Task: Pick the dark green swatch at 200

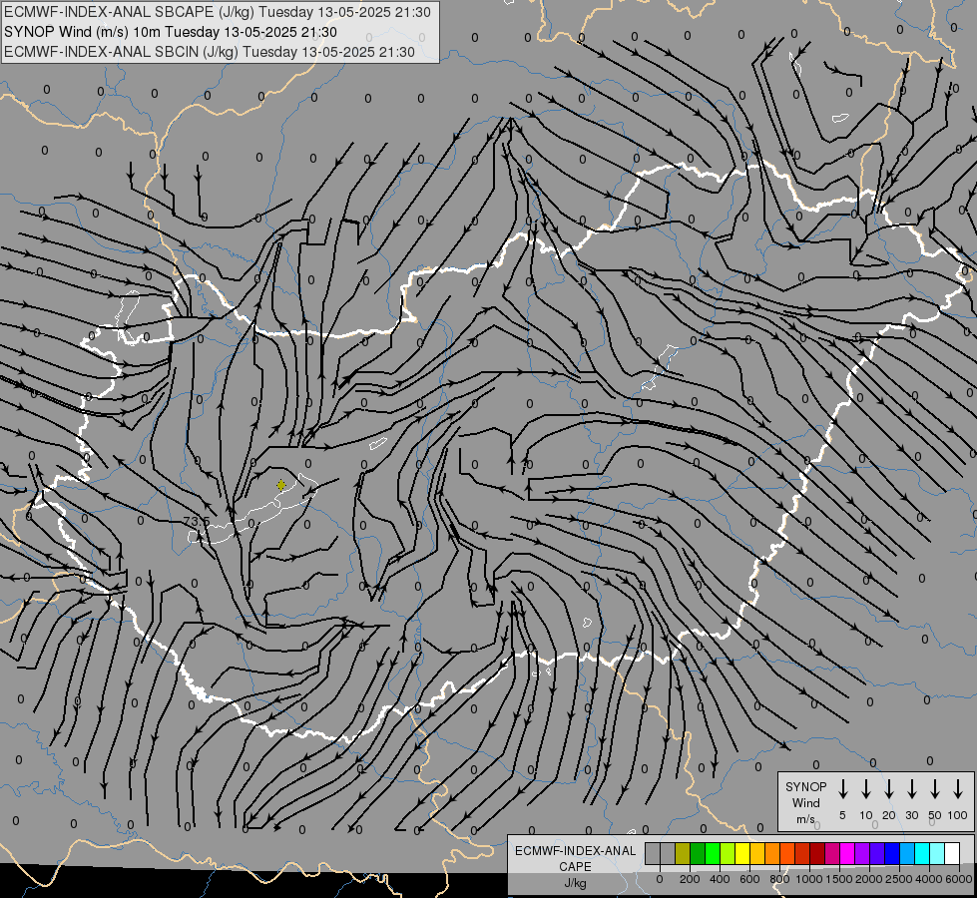Action: tap(698, 853)
